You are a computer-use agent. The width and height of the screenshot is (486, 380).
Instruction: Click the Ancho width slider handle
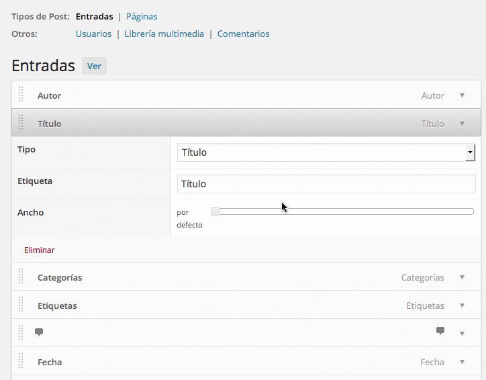point(215,211)
